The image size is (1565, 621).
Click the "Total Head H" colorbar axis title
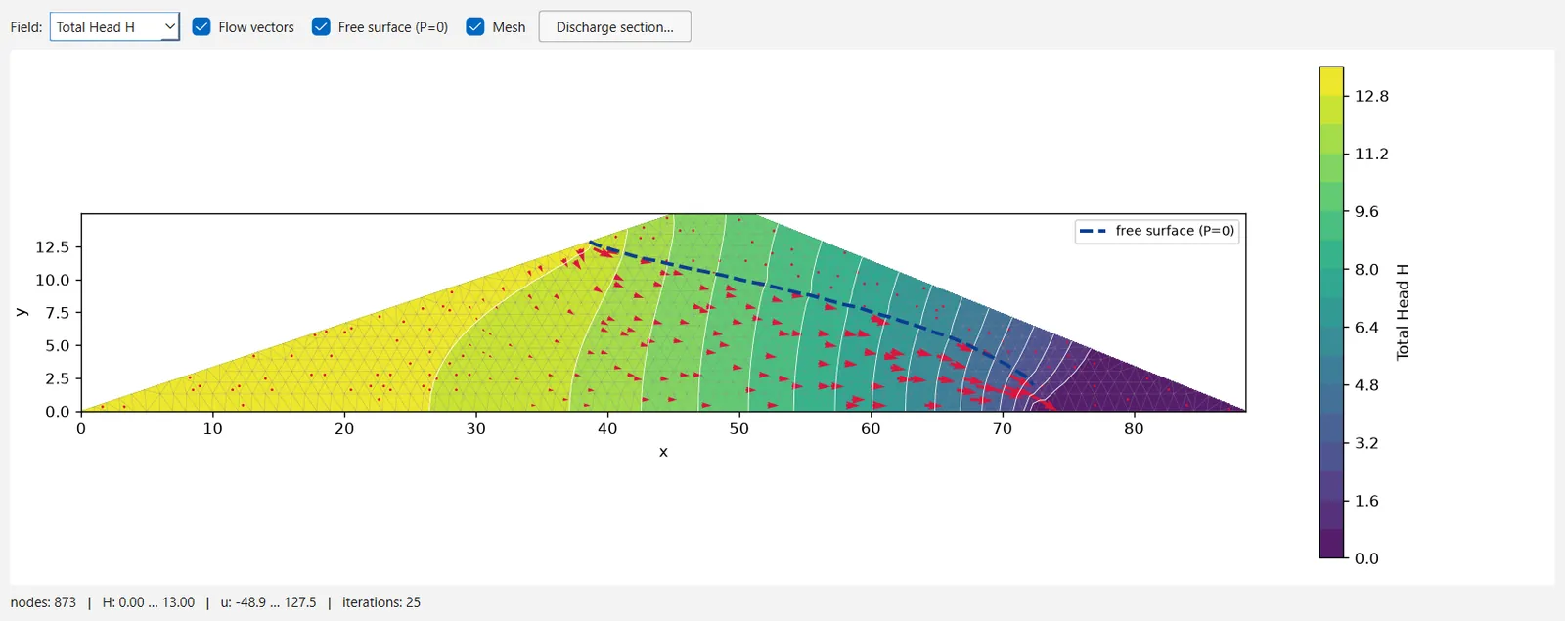pyautogui.click(x=1403, y=312)
